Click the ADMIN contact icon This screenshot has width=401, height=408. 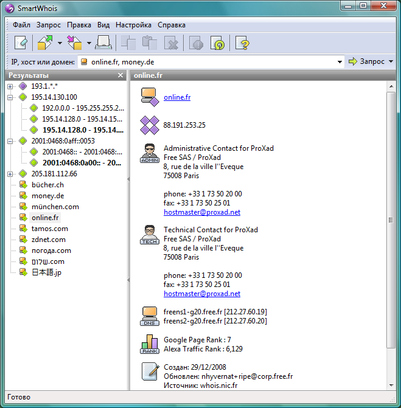click(x=150, y=153)
